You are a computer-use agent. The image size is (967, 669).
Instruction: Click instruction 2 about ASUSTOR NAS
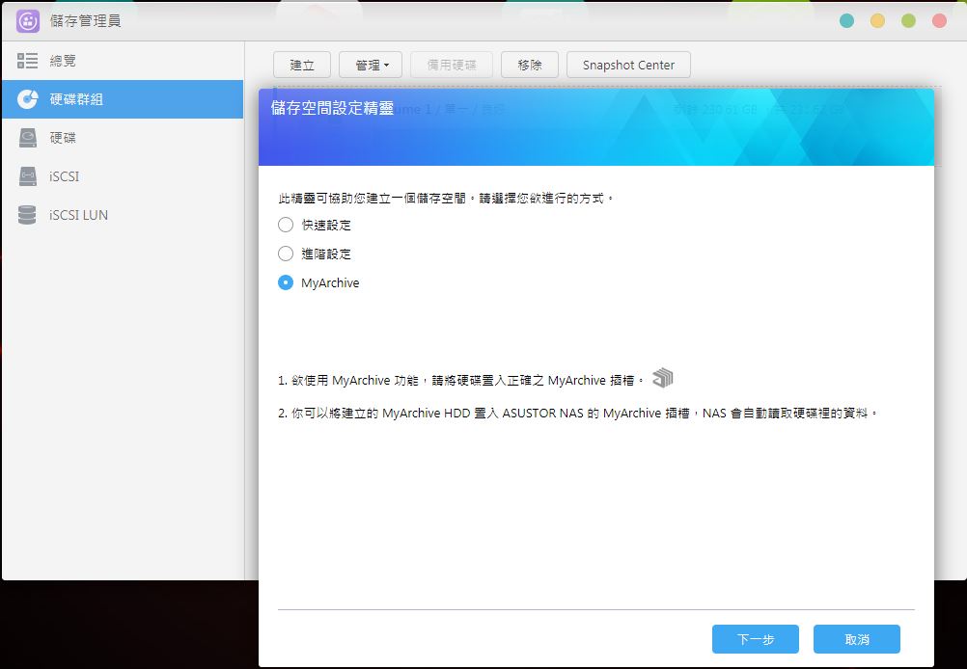[578, 413]
